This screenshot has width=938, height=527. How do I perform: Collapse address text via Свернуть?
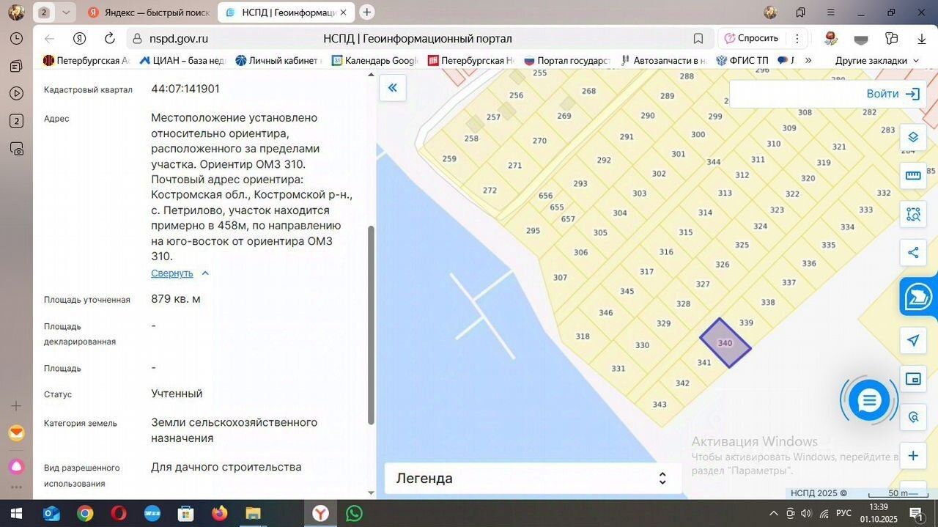[x=172, y=273]
